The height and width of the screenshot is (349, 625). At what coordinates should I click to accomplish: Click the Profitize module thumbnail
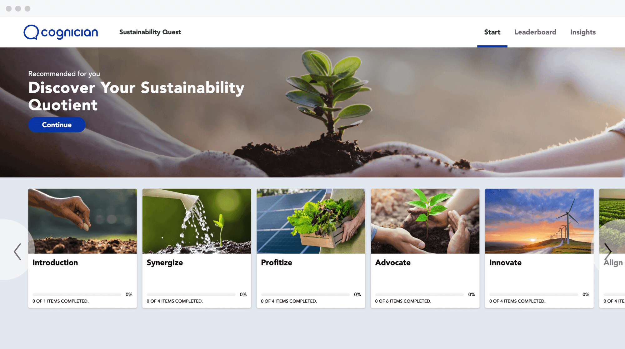[x=311, y=221]
